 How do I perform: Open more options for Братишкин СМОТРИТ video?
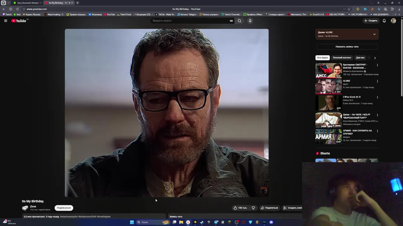coord(377,65)
